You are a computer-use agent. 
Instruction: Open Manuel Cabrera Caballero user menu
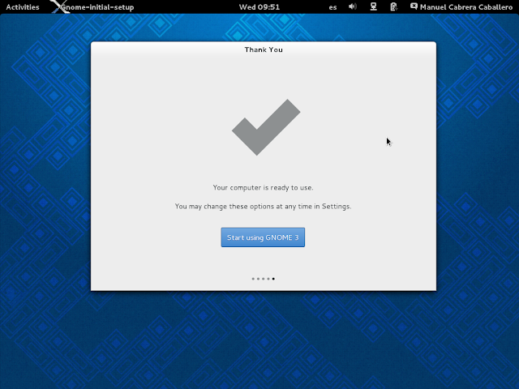point(466,7)
